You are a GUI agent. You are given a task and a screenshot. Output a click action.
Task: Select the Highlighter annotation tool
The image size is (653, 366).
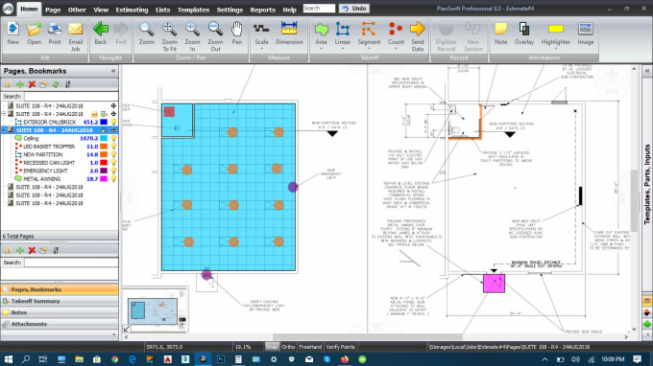pos(556,34)
